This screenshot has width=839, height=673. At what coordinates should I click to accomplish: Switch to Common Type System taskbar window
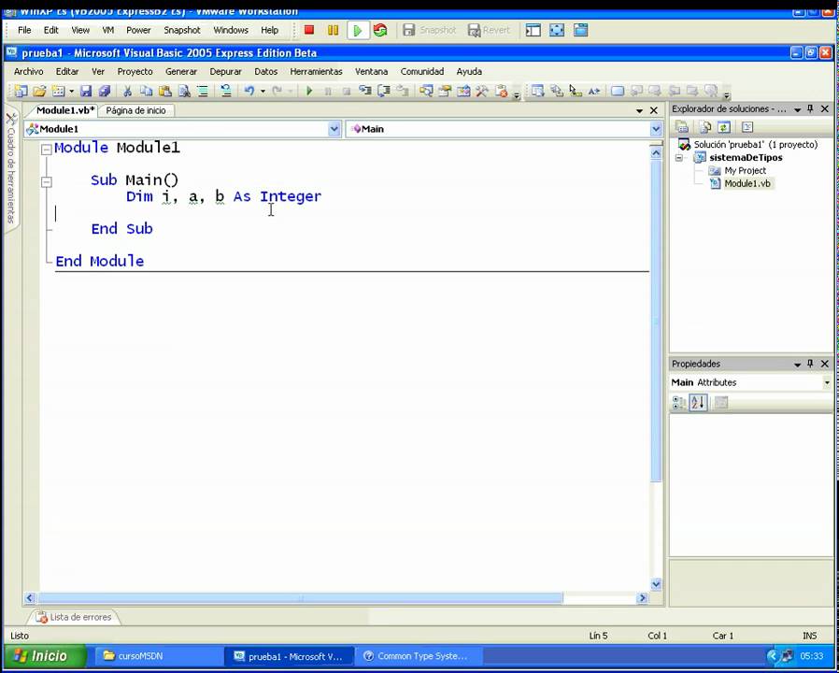pos(418,656)
